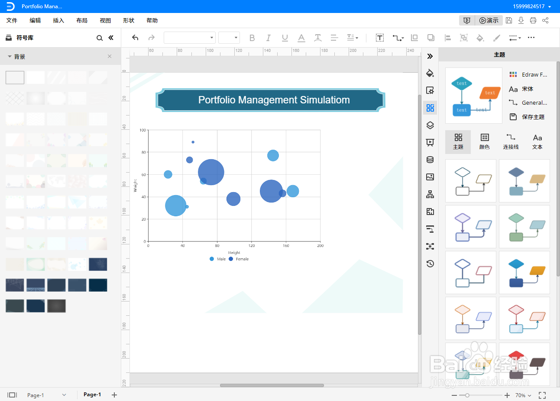The height and width of the screenshot is (401, 560).
Task: Open the 布局 menu
Action: tap(82, 20)
